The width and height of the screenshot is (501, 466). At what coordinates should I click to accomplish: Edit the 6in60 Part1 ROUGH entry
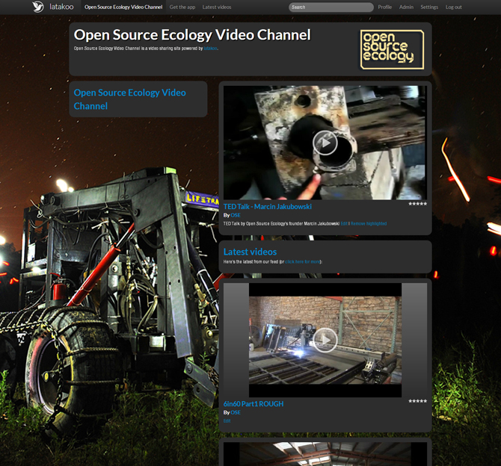(227, 421)
